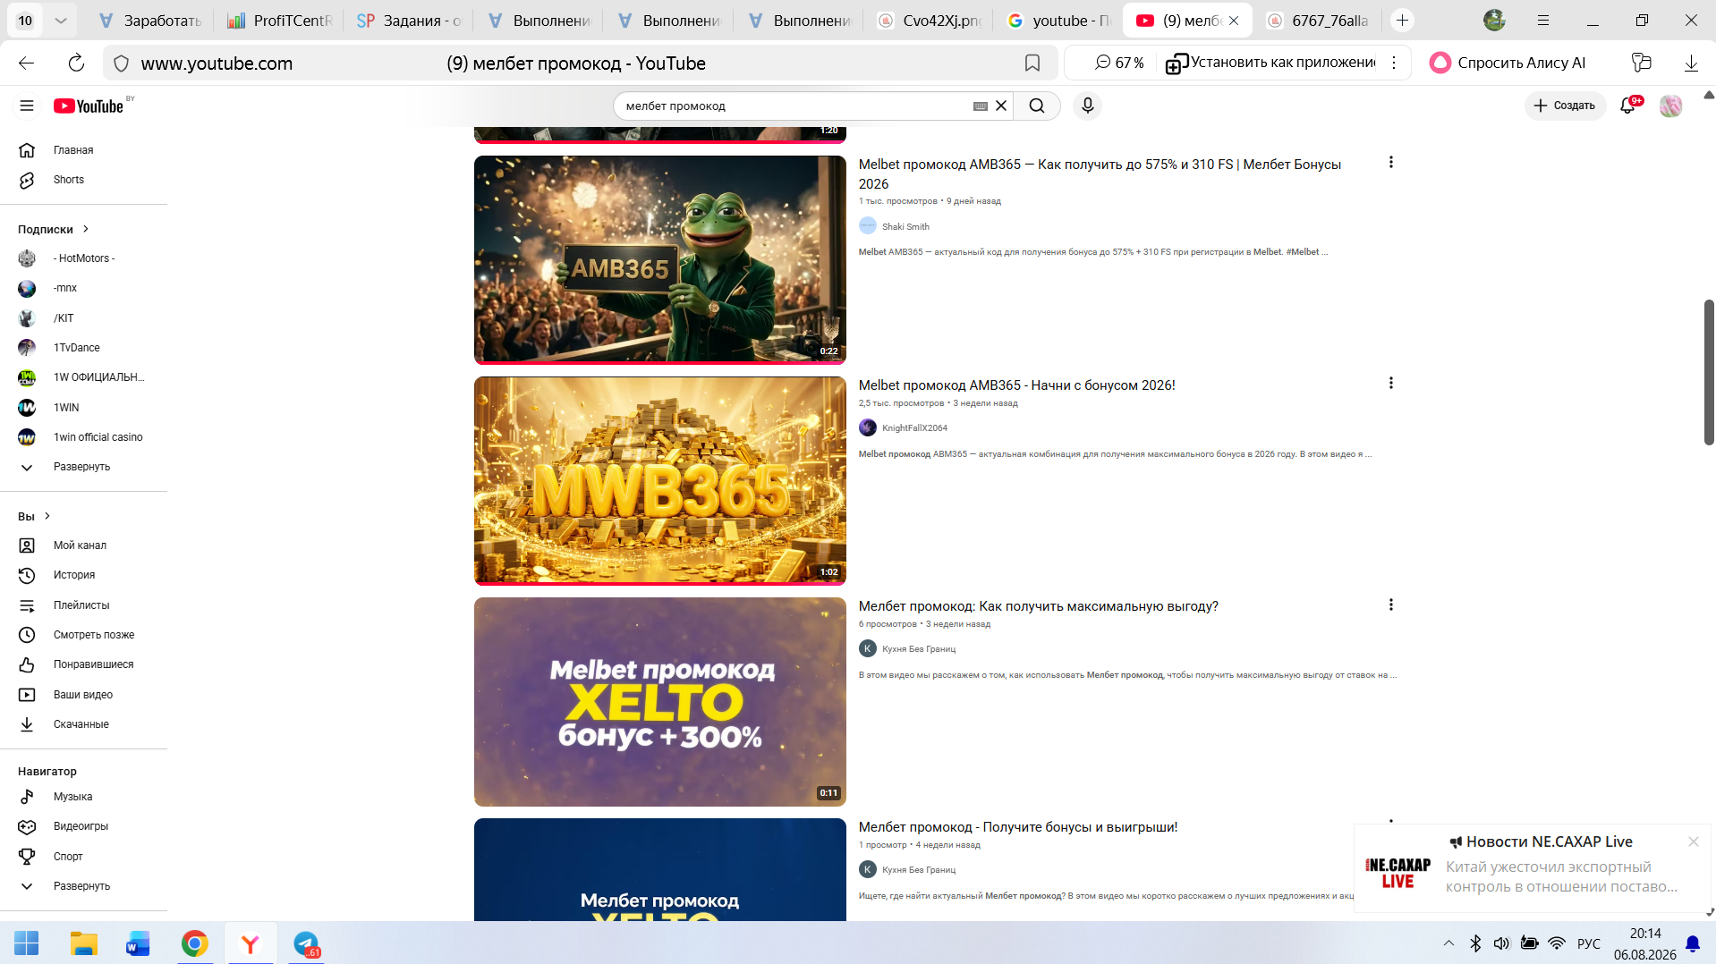Open Плейлисты in the sidebar
Viewport: 1716px width, 964px height.
pyautogui.click(x=83, y=605)
